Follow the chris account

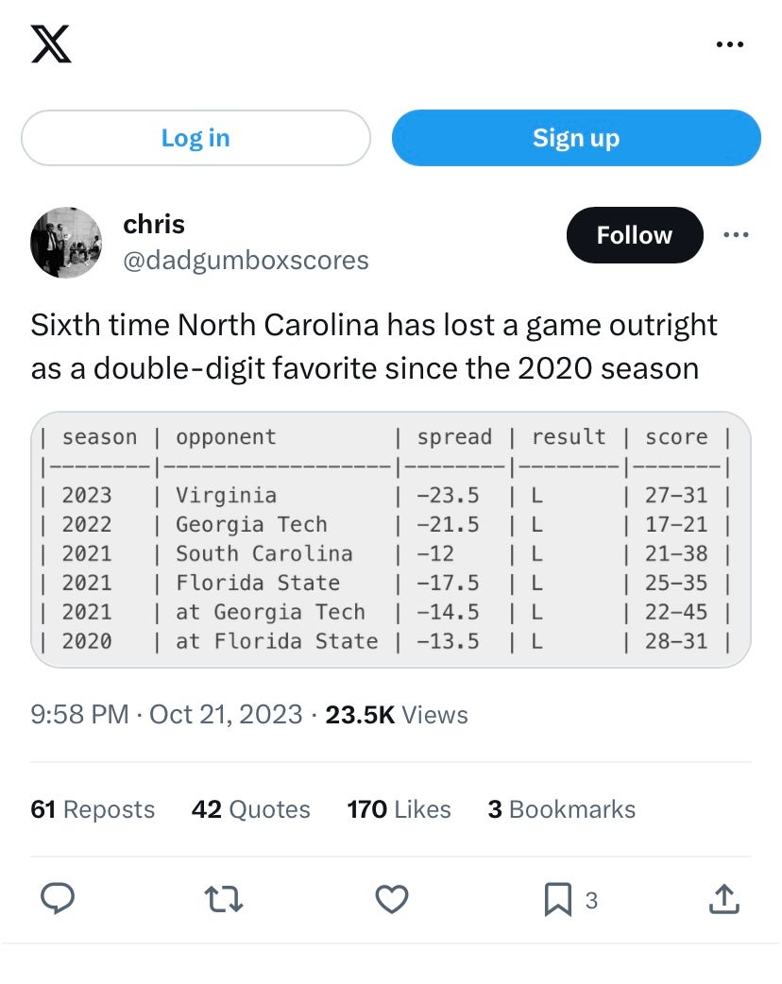click(x=634, y=235)
